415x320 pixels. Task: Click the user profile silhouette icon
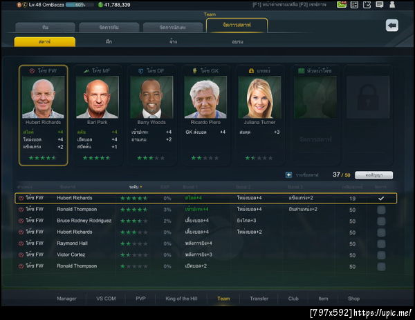392,5
